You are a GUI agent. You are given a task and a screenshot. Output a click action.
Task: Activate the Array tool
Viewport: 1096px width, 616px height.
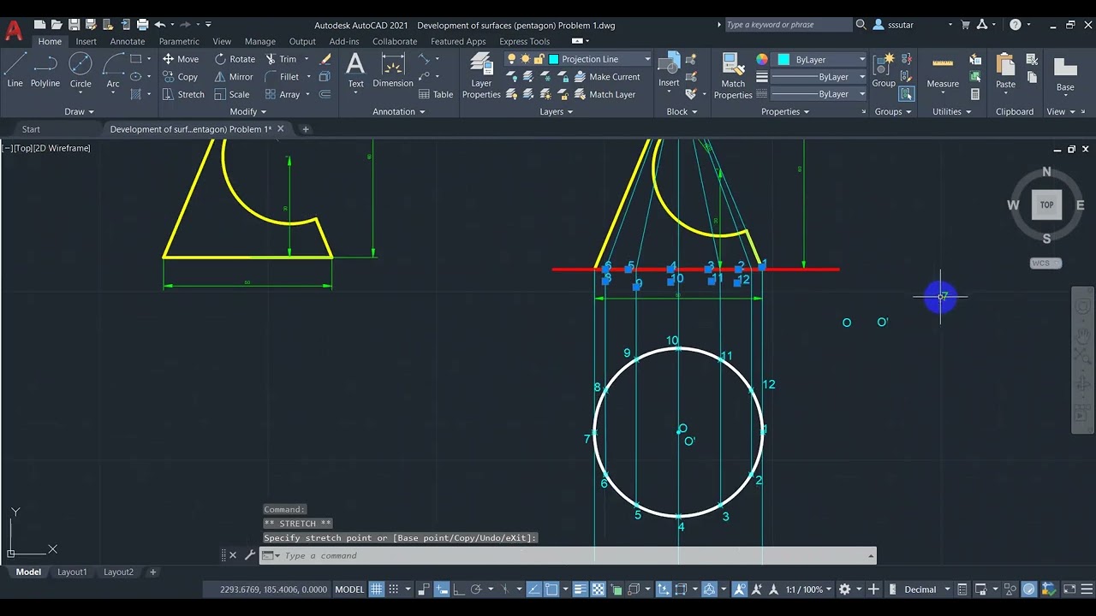tap(283, 94)
